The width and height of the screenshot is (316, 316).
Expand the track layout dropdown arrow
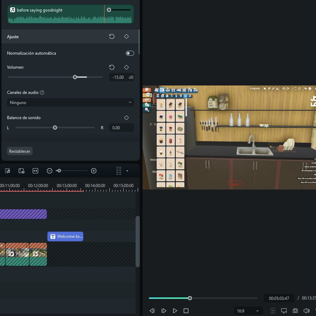coord(127,171)
